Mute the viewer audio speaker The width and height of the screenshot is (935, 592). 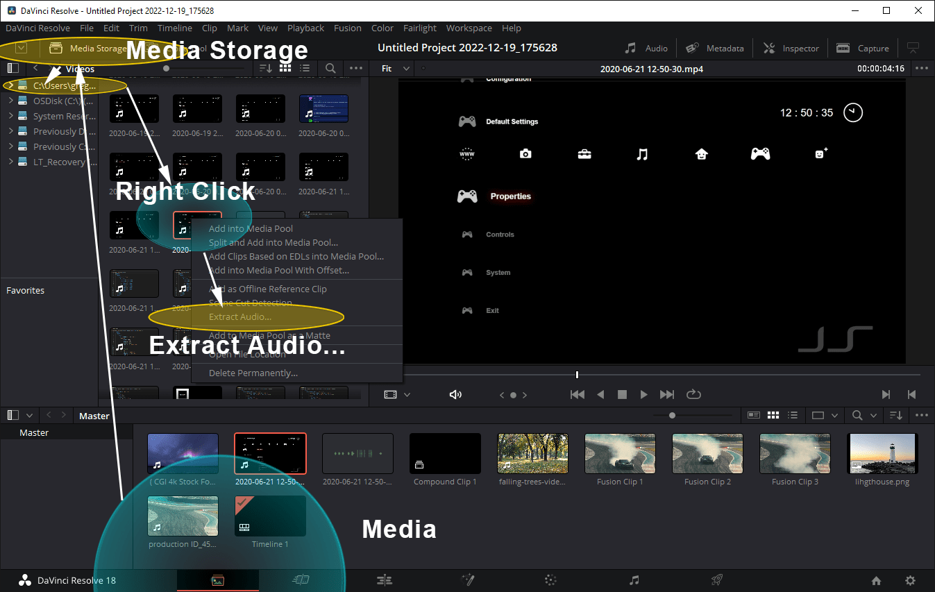click(455, 394)
